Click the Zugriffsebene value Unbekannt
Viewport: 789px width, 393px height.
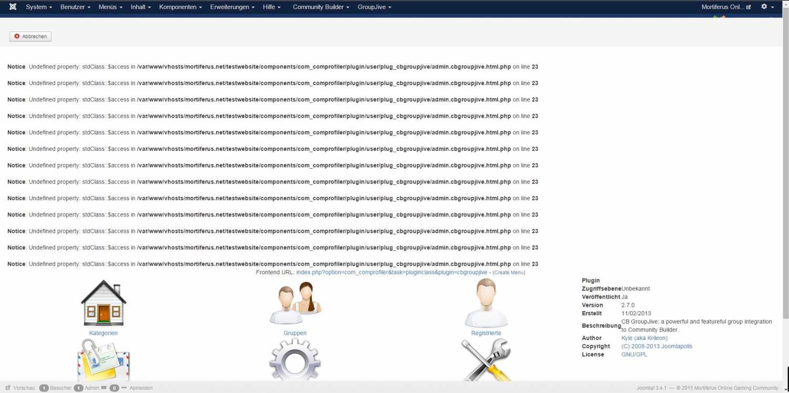[x=635, y=288]
